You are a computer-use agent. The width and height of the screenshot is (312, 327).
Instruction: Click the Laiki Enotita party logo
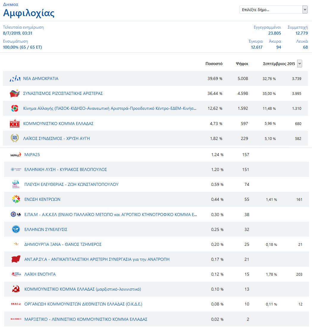click(x=16, y=274)
